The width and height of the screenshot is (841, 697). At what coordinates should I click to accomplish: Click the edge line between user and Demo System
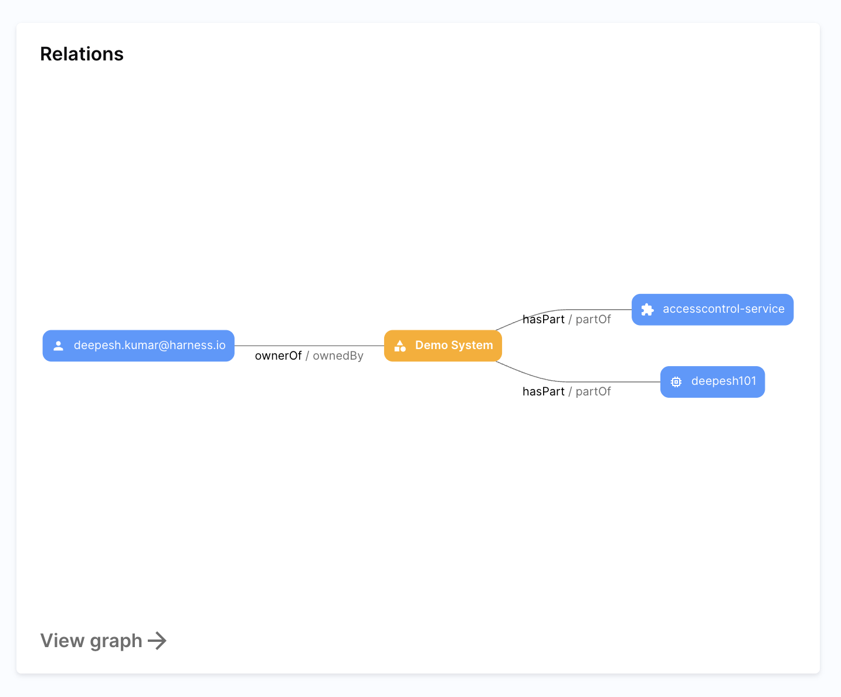(x=309, y=346)
